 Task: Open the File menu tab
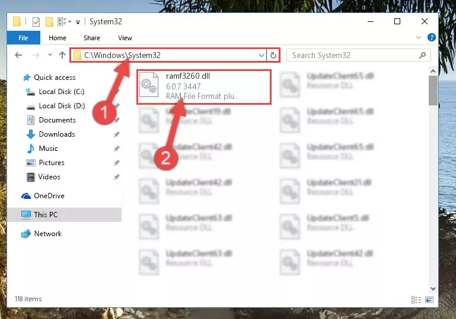23,38
